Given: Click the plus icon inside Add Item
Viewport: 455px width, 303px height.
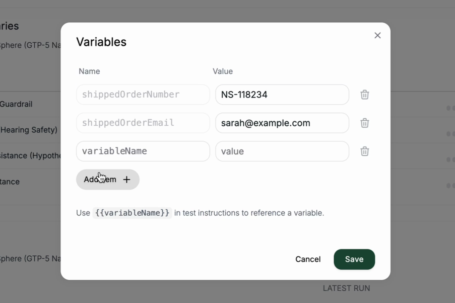Looking at the screenshot, I should tap(126, 179).
